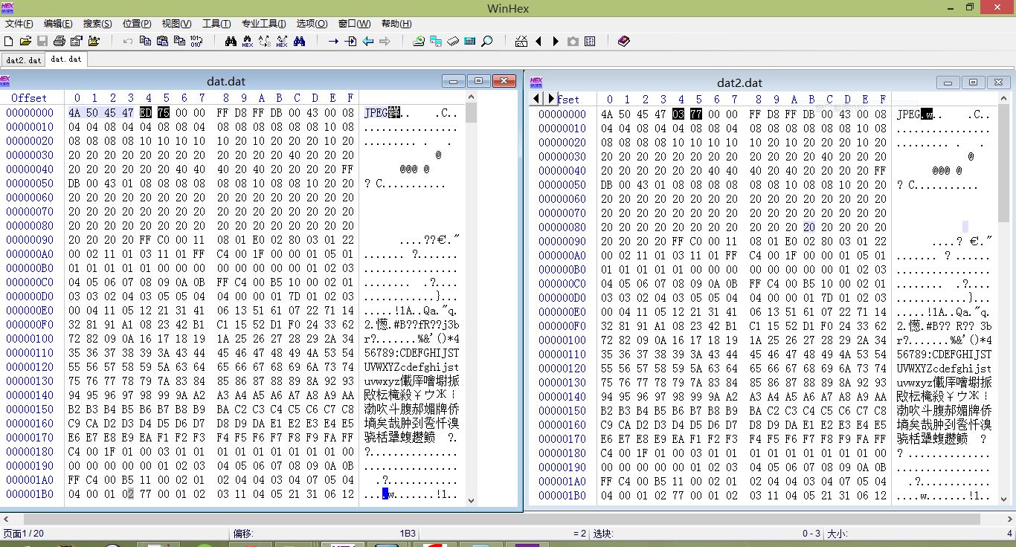Click HEX icon in dat.dat title bar
This screenshot has height=547, width=1016.
click(x=5, y=80)
